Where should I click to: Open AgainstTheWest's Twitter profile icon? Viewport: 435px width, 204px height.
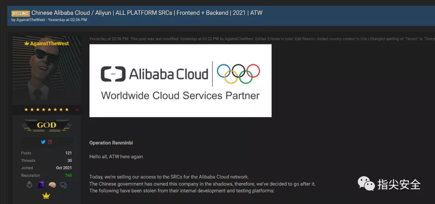[x=43, y=142]
